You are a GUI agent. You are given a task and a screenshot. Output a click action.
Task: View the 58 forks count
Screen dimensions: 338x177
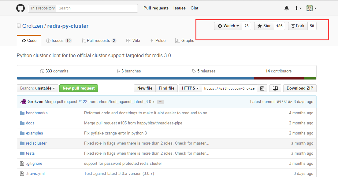point(312,26)
